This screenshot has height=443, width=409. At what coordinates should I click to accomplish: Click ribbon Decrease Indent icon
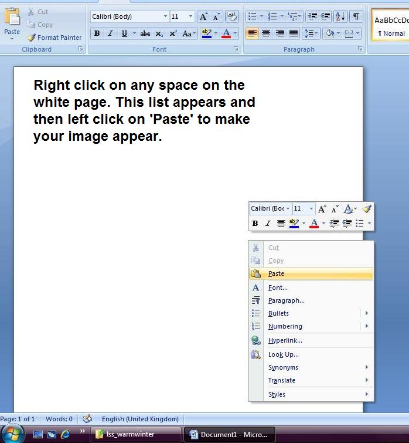tap(312, 16)
